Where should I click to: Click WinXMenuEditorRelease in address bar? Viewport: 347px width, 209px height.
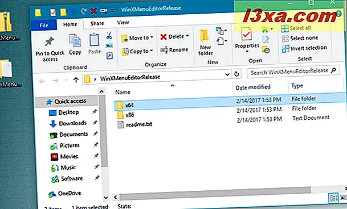tap(130, 77)
